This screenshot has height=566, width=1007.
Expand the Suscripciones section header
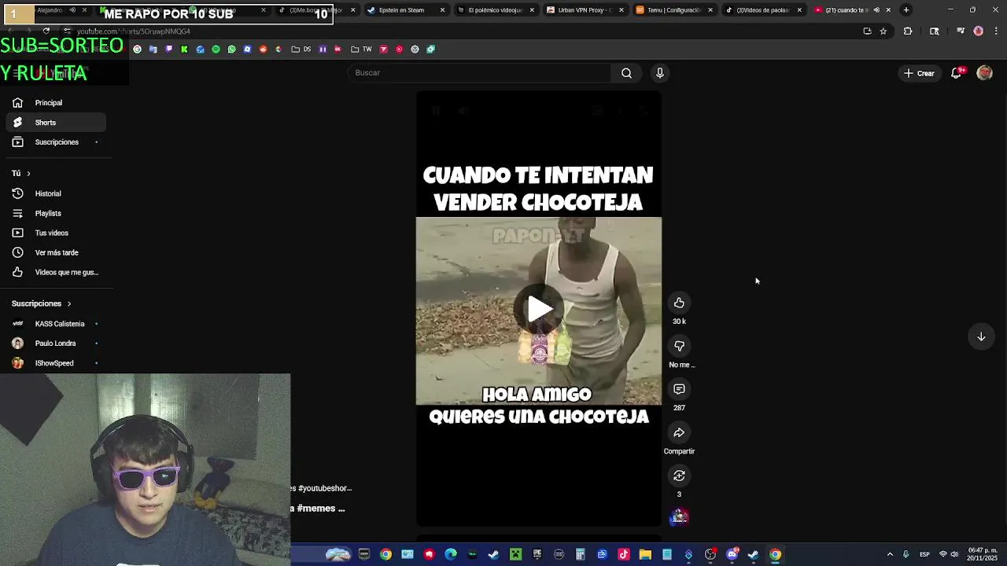(x=41, y=303)
